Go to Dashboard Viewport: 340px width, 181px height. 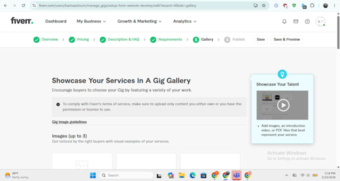coord(55,21)
